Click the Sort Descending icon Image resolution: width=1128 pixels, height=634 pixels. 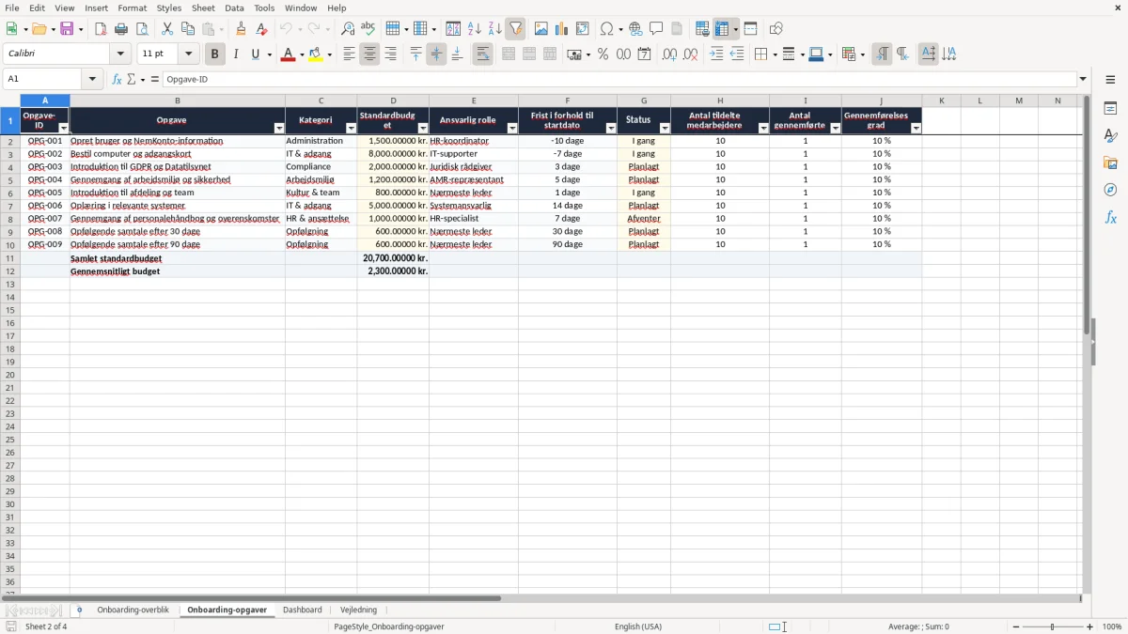pos(494,29)
